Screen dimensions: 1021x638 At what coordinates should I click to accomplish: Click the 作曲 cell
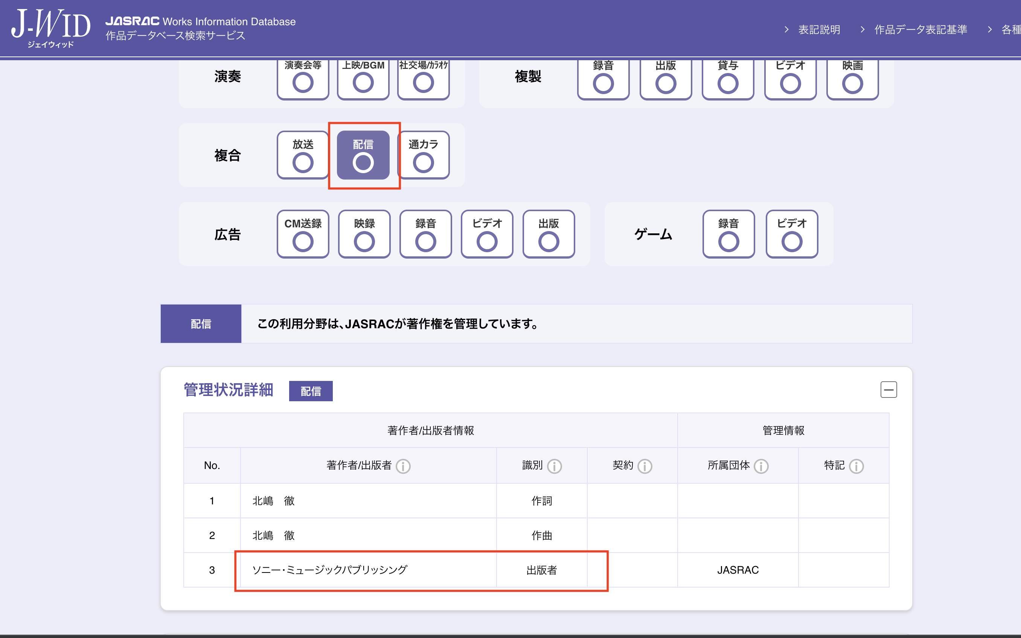coord(542,536)
